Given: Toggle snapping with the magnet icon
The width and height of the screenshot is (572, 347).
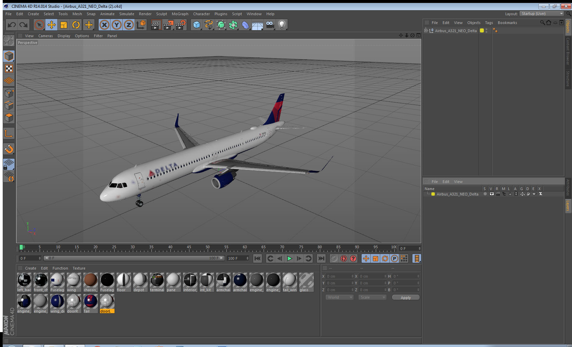Looking at the screenshot, I should point(9,149).
